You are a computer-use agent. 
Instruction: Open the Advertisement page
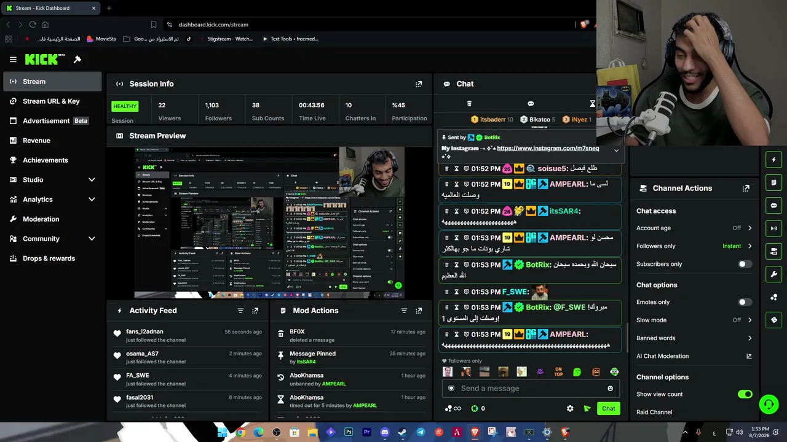[52, 121]
